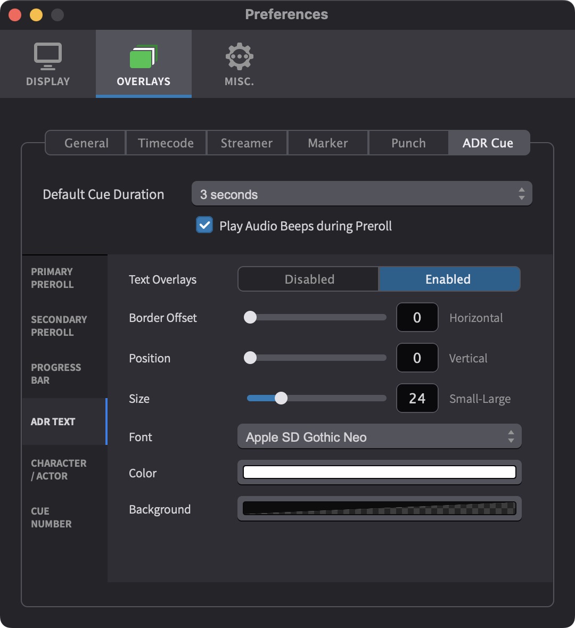Close the Preferences window
The height and width of the screenshot is (628, 575).
[15, 15]
